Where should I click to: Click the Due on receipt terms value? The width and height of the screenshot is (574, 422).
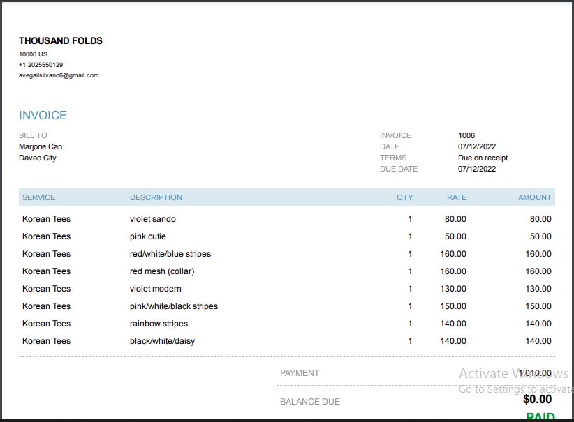(x=483, y=158)
